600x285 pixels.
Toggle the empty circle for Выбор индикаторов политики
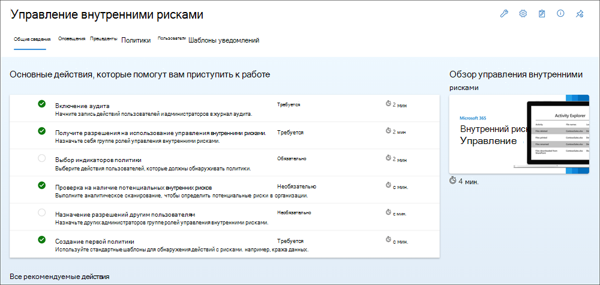[x=42, y=158]
